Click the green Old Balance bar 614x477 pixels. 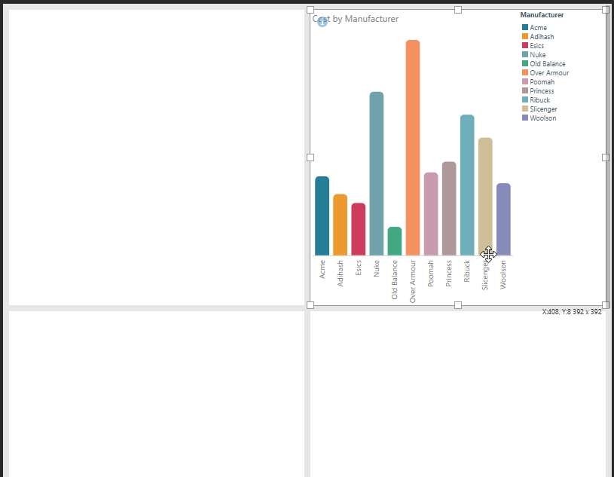(394, 241)
